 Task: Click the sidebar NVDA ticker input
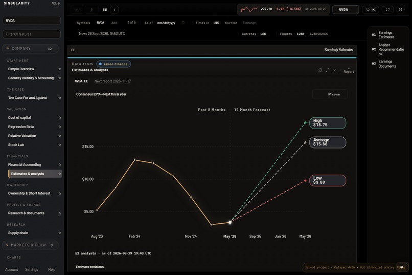(x=32, y=20)
